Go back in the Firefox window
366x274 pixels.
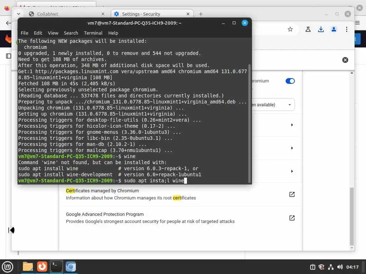tap(9, 23)
